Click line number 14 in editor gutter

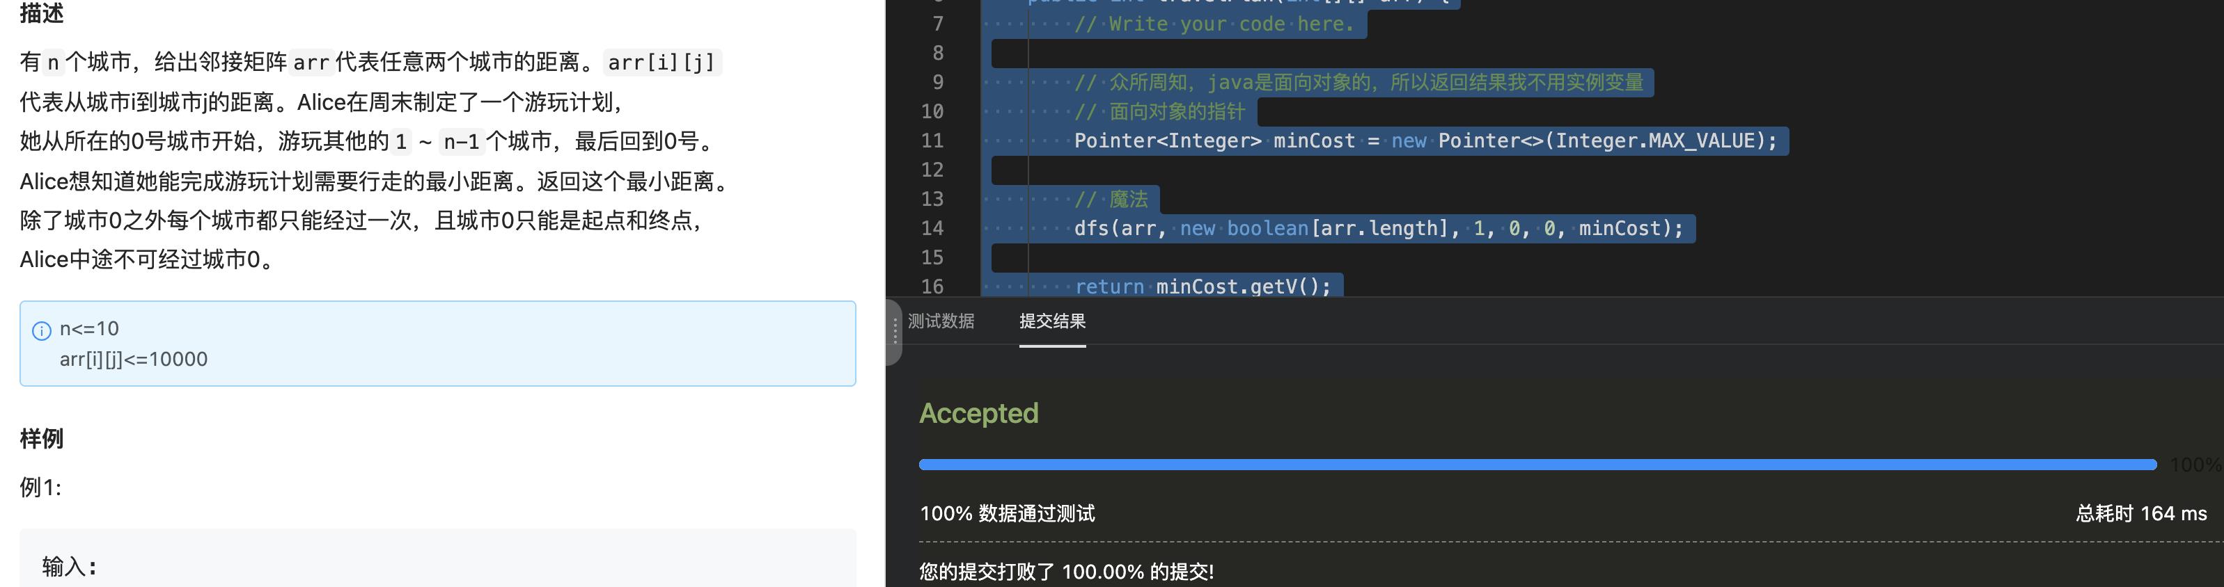click(x=932, y=228)
